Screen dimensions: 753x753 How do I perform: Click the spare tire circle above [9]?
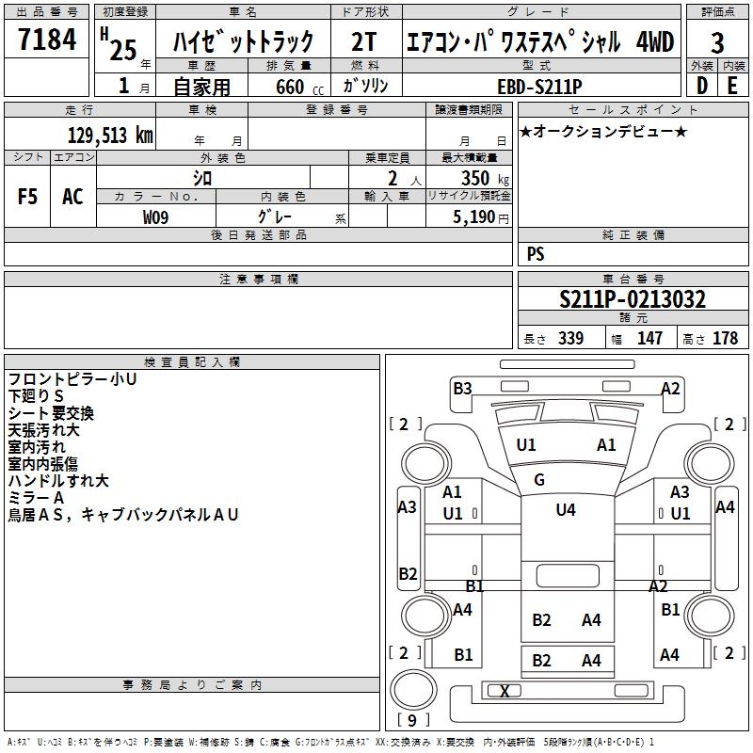(413, 690)
